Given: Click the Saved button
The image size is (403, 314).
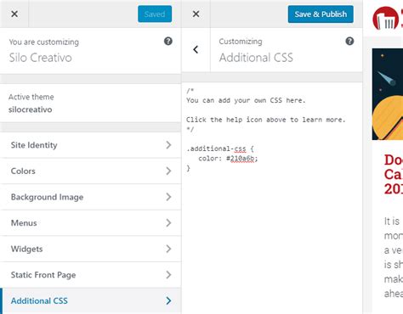Looking at the screenshot, I should 155,14.
